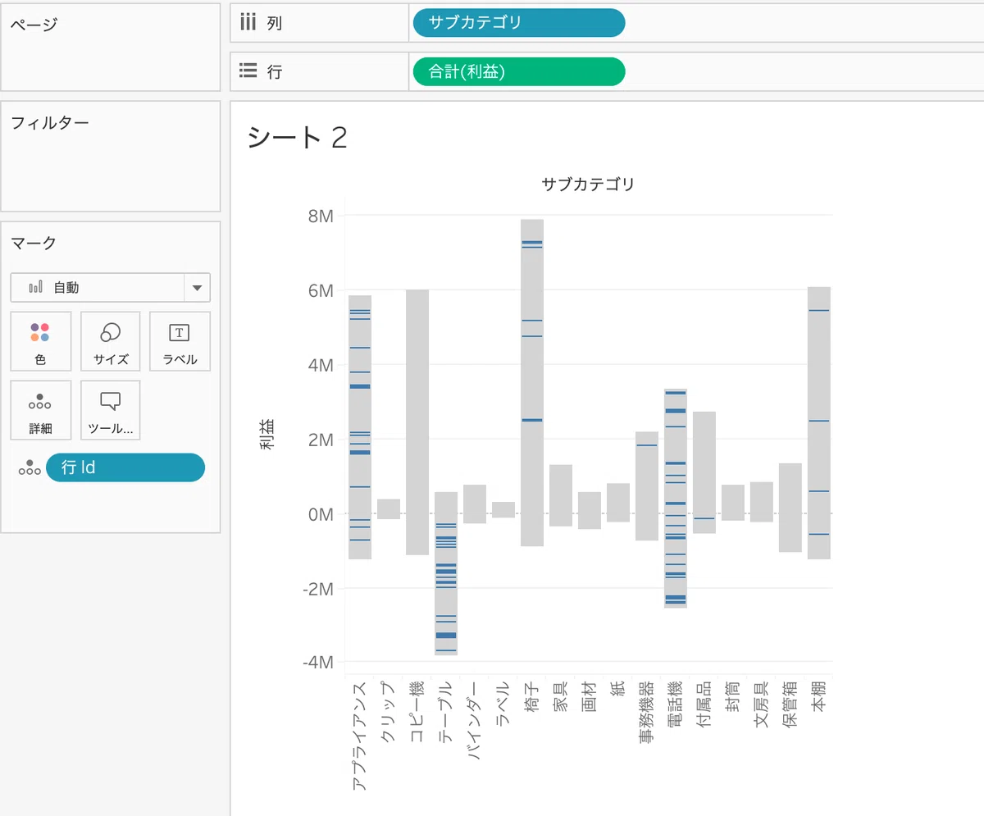Select the 椅子 bar in the chart
This screenshot has width=984, height=816.
pyautogui.click(x=532, y=383)
